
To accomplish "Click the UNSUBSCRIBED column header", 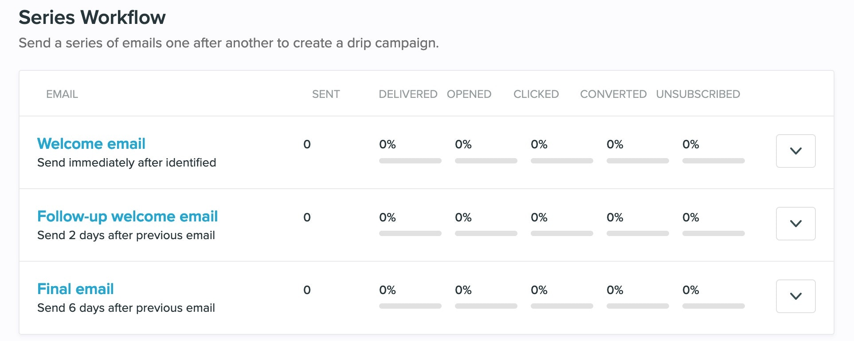I will pyautogui.click(x=698, y=94).
